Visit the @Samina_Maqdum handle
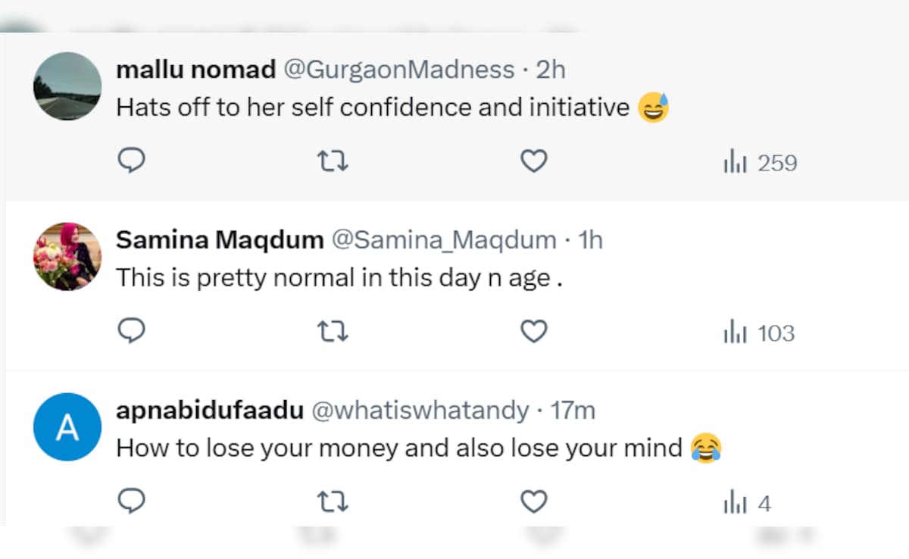This screenshot has height=559, width=909. pyautogui.click(x=444, y=240)
